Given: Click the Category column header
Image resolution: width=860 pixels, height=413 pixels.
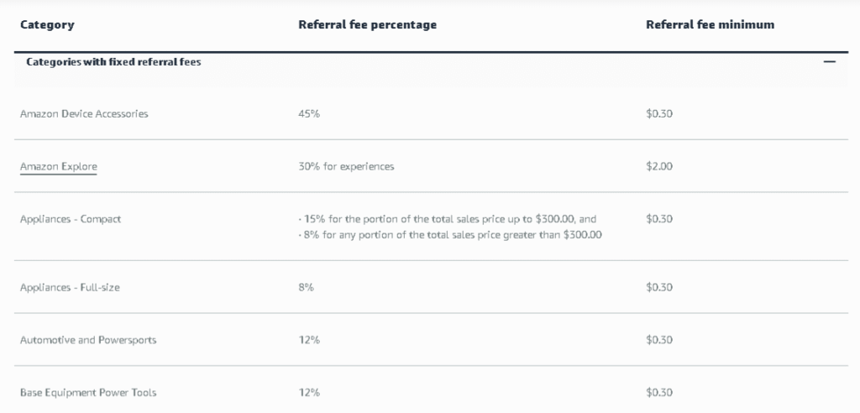Looking at the screenshot, I should 47,25.
